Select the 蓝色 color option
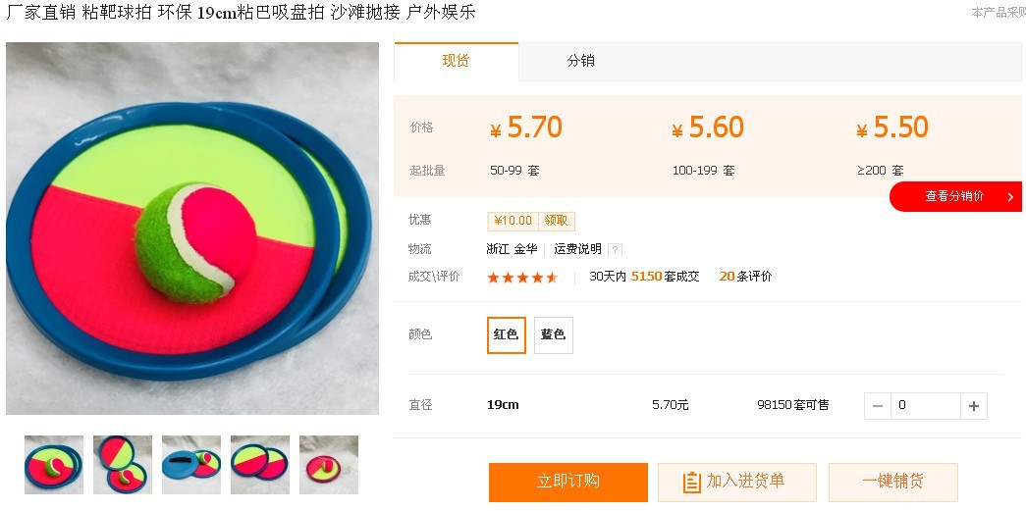 click(553, 334)
